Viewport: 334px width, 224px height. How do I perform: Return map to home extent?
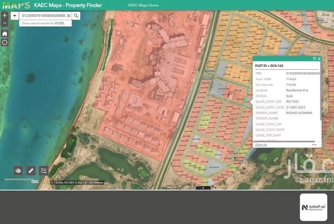click(x=5, y=33)
